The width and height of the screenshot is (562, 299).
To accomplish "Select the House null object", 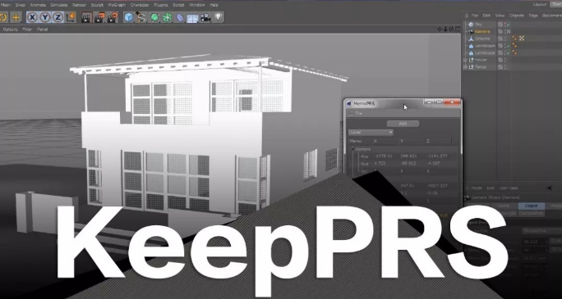I will click(x=481, y=60).
